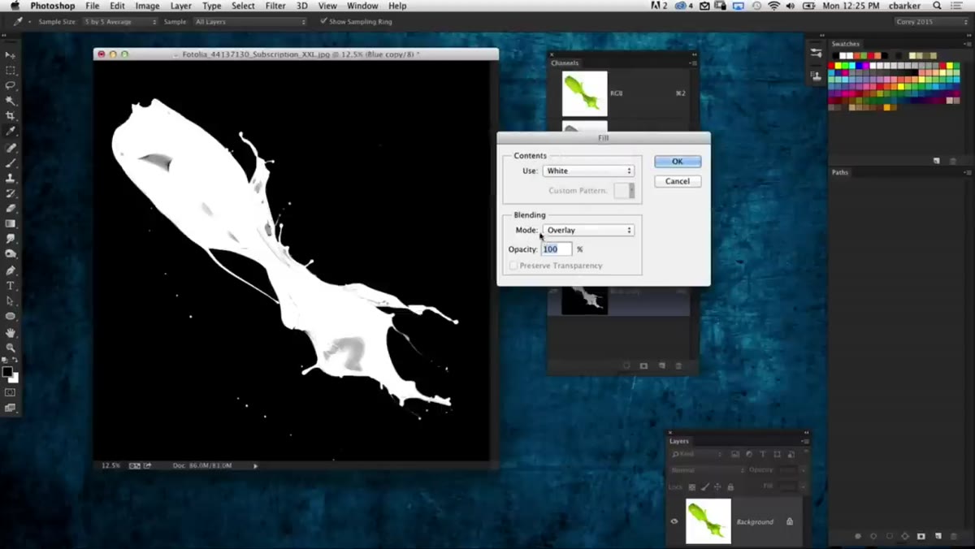Screen dimensions: 975x549
Task: Add mask icon in Paths panel
Action: click(x=921, y=536)
